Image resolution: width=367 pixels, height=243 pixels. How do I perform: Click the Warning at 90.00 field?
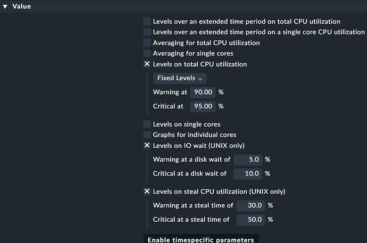(x=203, y=92)
